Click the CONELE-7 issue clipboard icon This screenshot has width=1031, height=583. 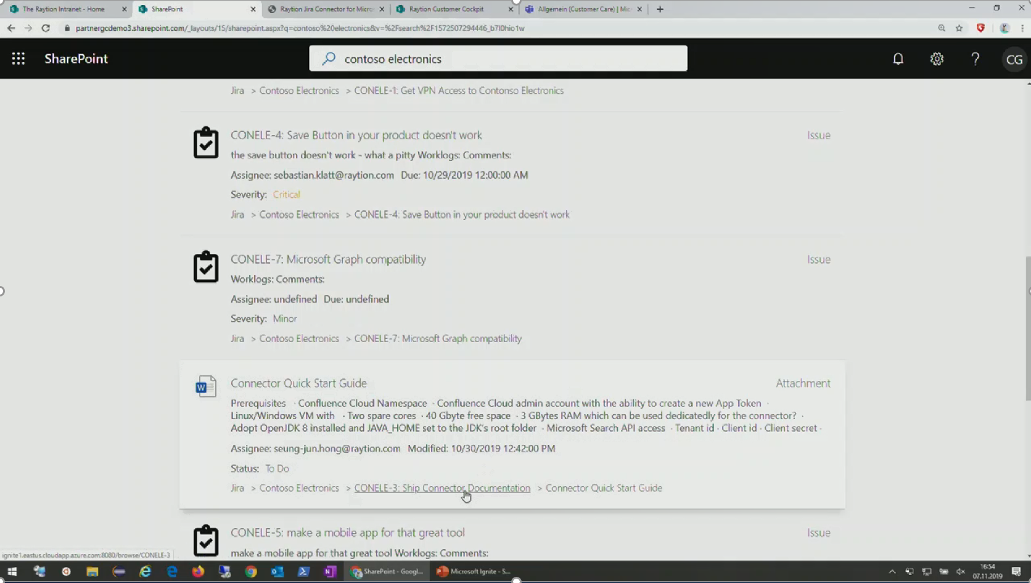tap(205, 267)
